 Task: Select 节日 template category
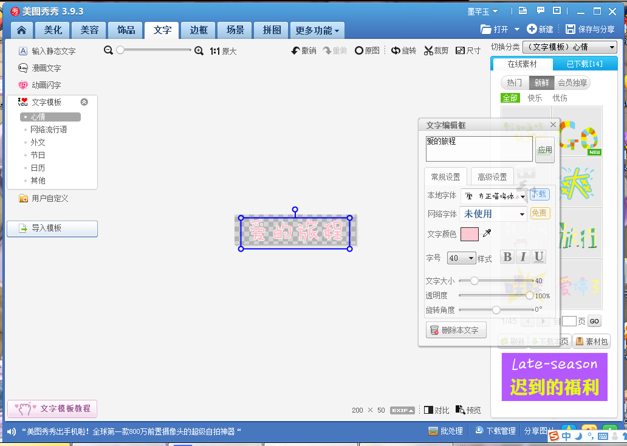point(38,155)
